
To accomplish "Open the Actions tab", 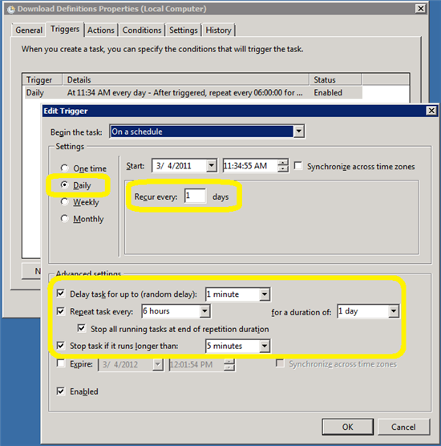I will click(101, 30).
